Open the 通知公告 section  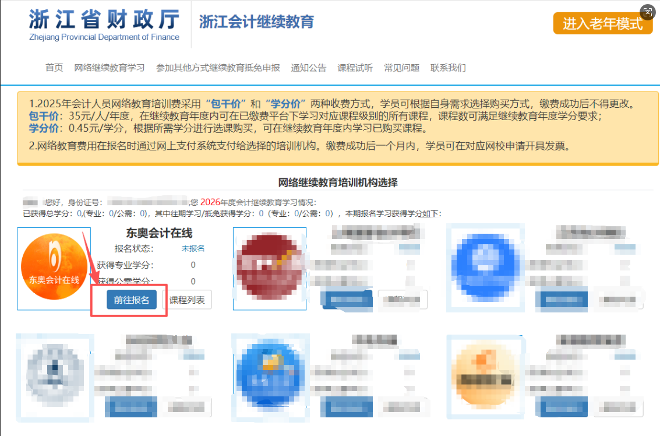309,68
